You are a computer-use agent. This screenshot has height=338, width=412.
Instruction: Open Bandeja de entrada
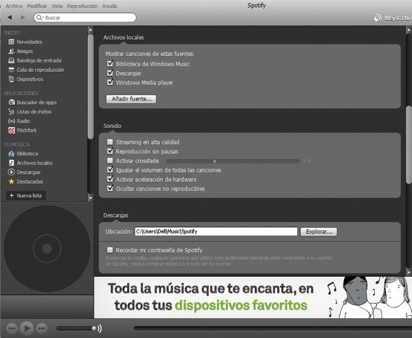(x=35, y=61)
